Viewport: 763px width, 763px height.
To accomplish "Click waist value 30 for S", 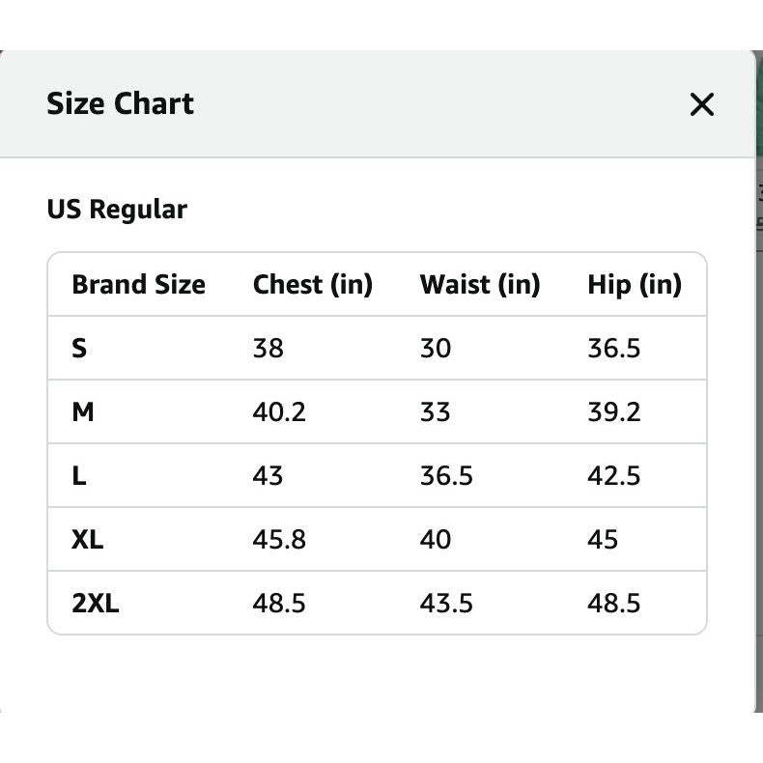I will pos(435,349).
